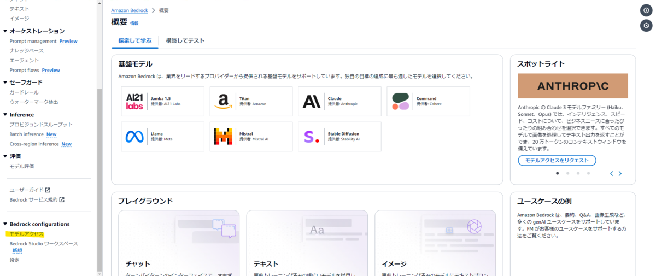Collapse the Bedrock configurations section
Screen dimensions: 656x276
[x=5, y=224]
